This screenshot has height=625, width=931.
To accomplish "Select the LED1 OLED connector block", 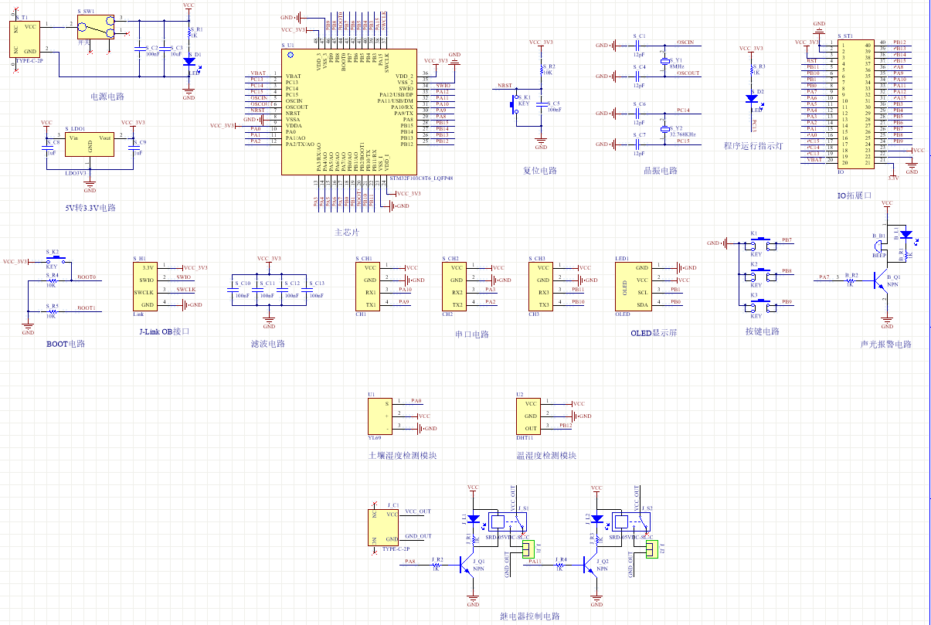I will point(634,287).
